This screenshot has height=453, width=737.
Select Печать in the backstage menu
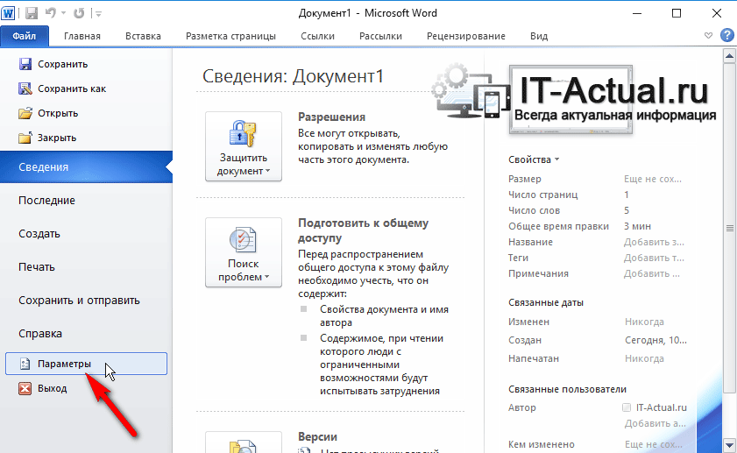tap(38, 267)
